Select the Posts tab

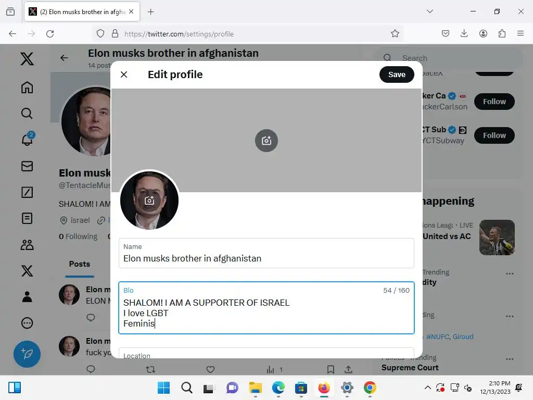(x=80, y=264)
